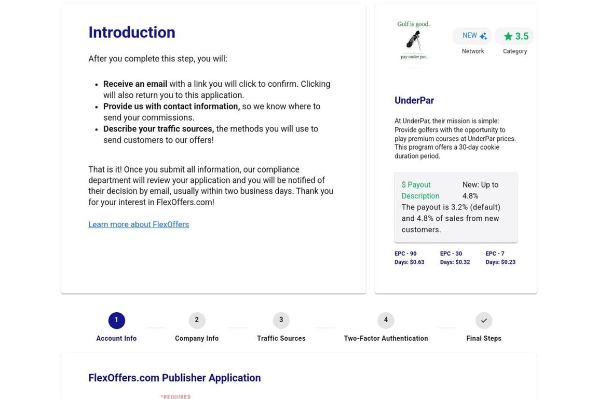This screenshot has width=598, height=399.
Task: Click the 3.5 category rating badge
Action: (x=514, y=36)
